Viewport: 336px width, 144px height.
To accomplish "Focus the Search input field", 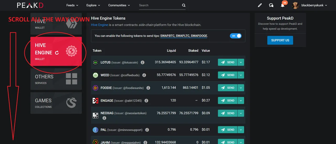I will [159, 5].
